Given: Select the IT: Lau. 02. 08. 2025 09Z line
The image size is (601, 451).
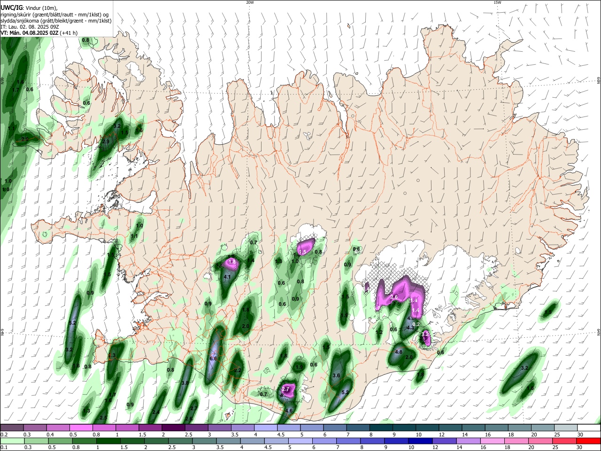Looking at the screenshot, I should (x=30, y=27).
